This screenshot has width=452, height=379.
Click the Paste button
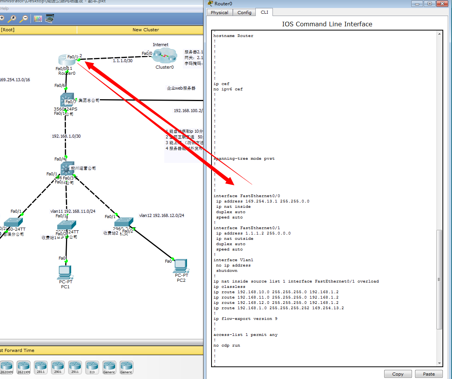(x=429, y=374)
